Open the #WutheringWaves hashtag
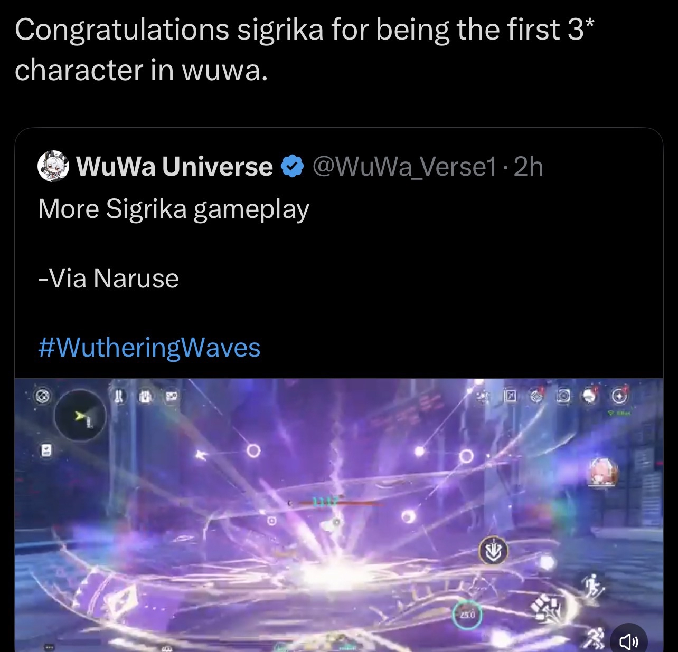 click(x=149, y=348)
